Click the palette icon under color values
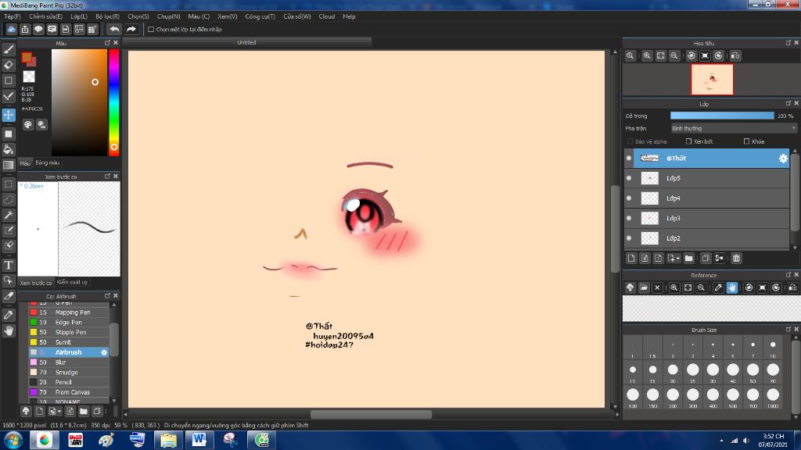The height and width of the screenshot is (450, 801). 28,124
